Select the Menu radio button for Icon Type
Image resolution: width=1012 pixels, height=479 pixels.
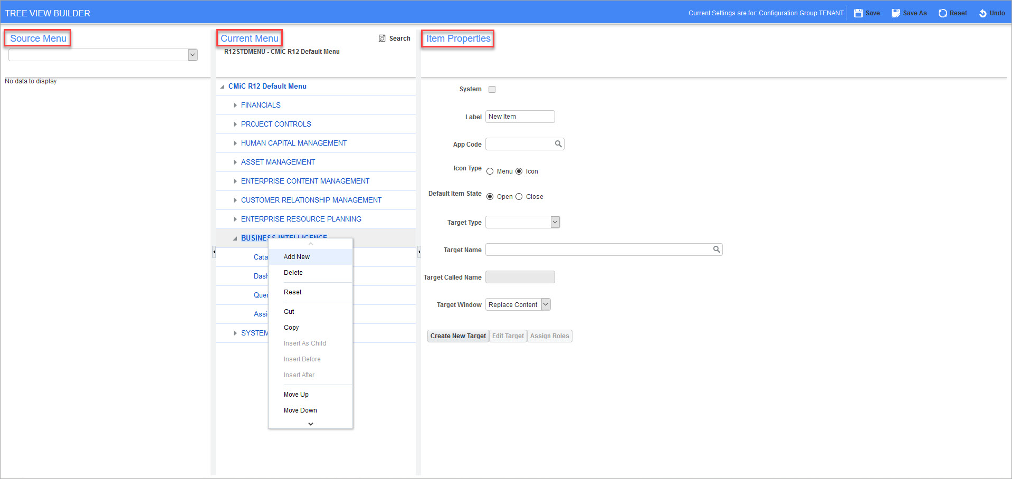(490, 171)
